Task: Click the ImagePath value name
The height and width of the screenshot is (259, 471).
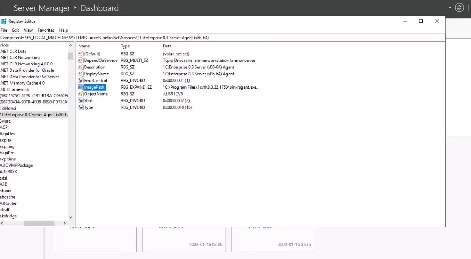Action: pos(95,87)
